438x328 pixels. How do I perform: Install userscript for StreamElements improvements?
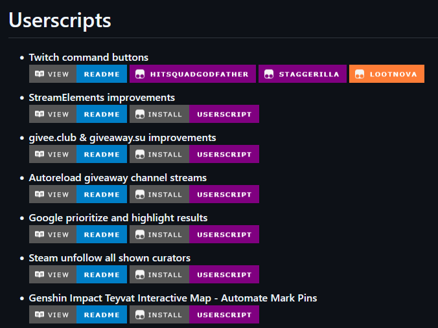194,114
